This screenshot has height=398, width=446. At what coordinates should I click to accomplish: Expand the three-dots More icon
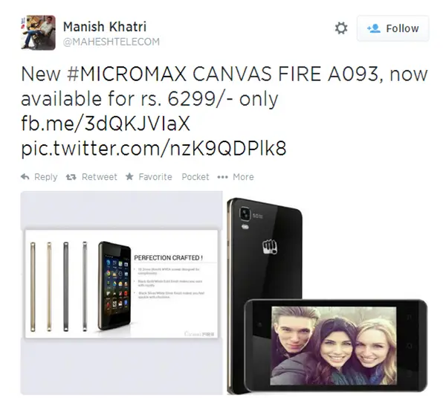(x=222, y=177)
